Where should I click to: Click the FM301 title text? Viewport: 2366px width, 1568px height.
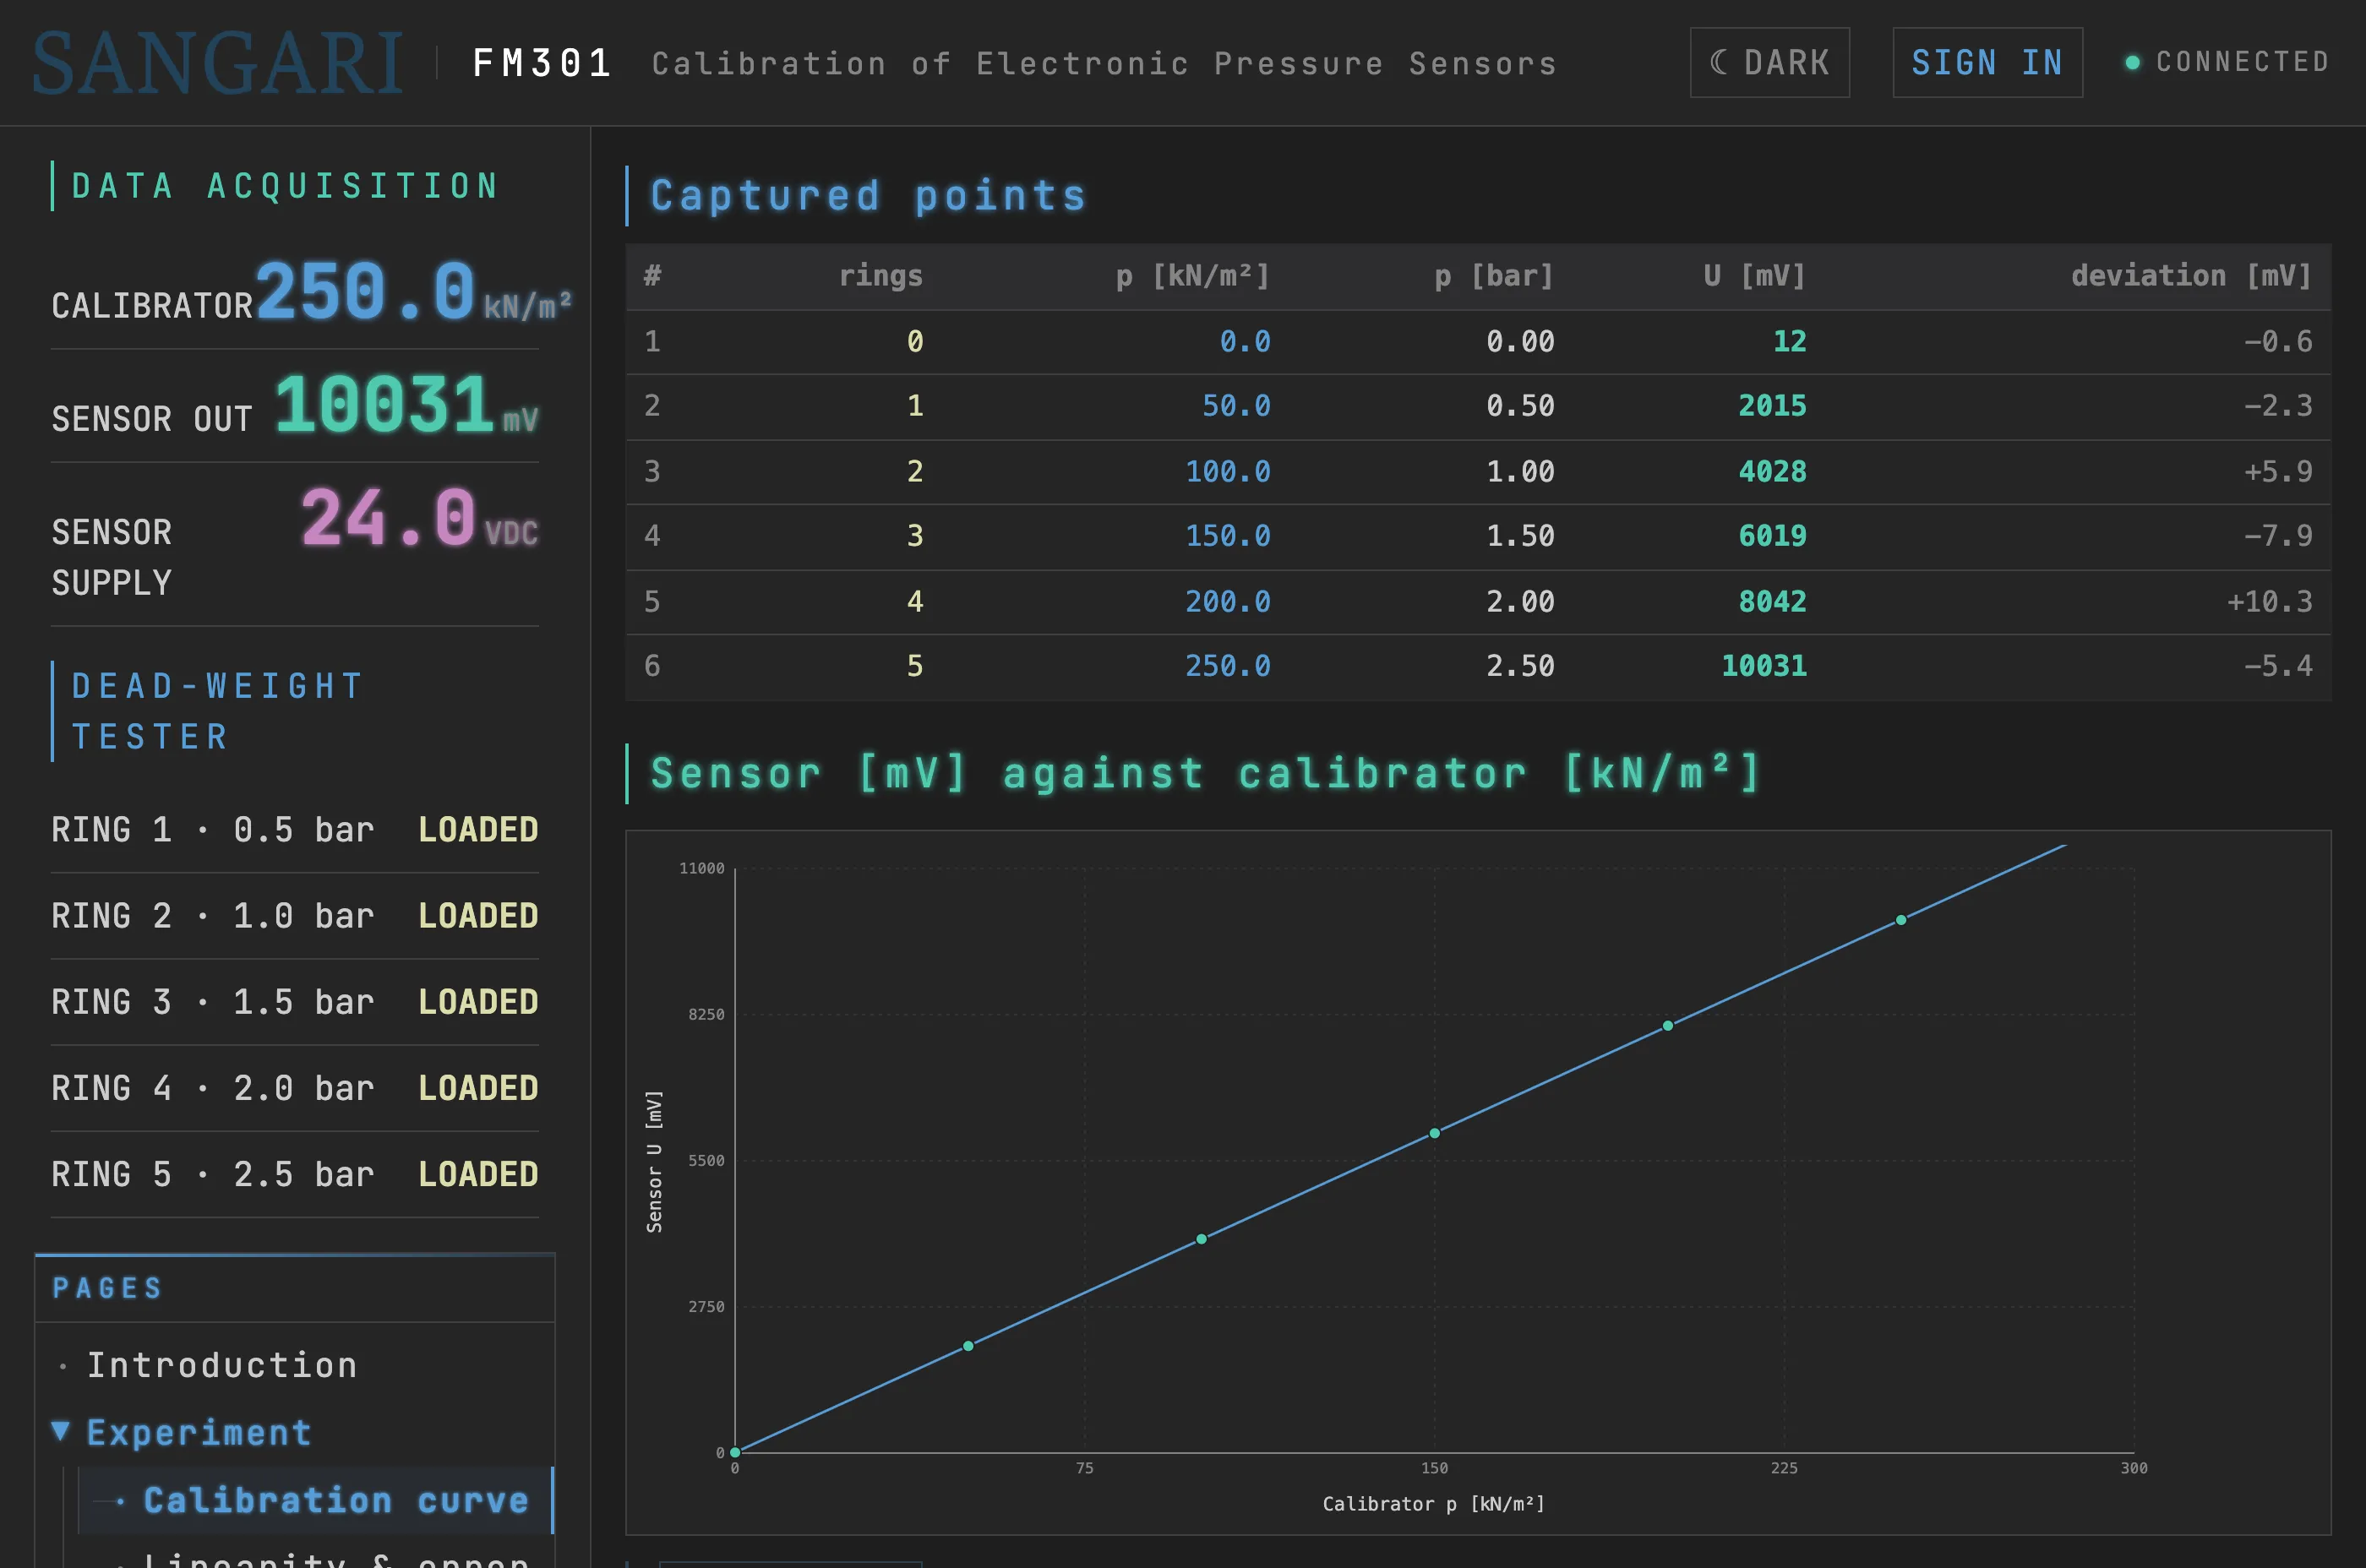click(x=542, y=63)
